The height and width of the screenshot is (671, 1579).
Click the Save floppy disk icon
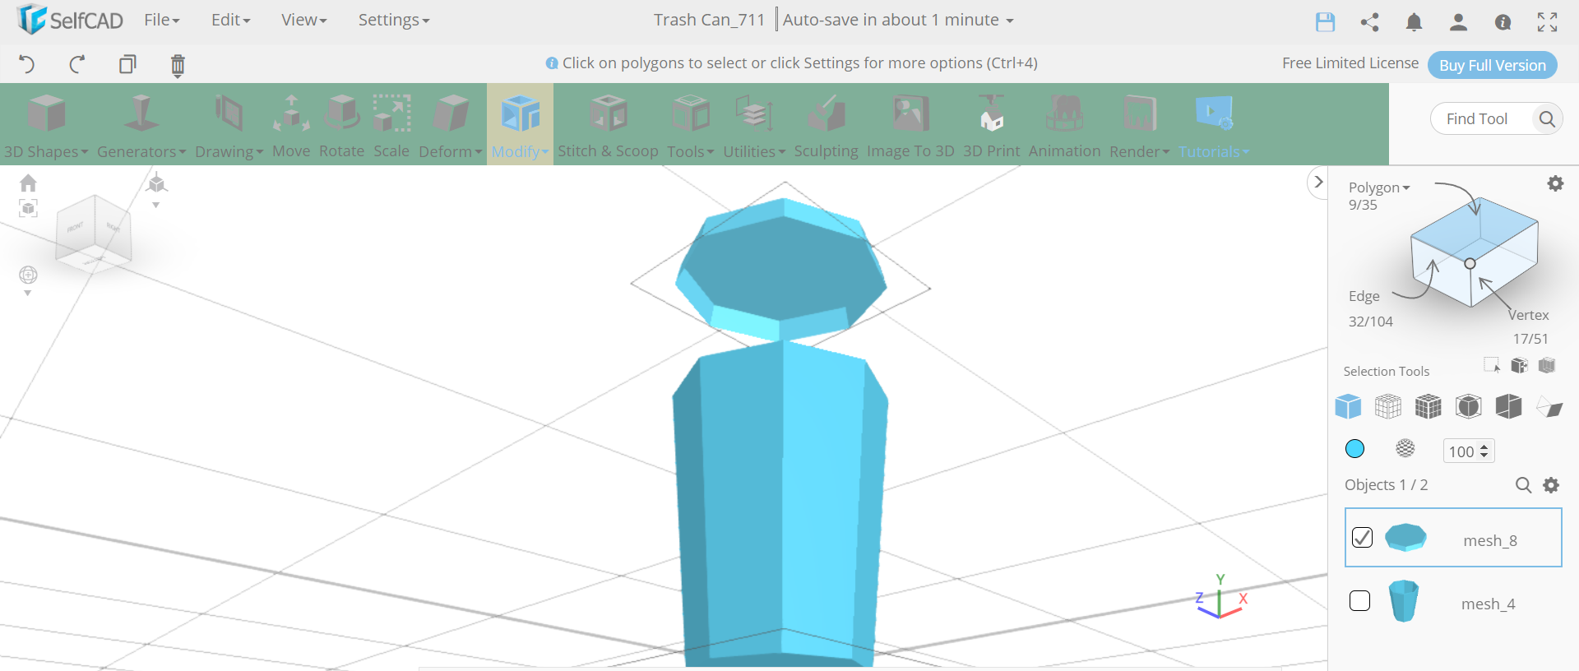pyautogui.click(x=1325, y=22)
